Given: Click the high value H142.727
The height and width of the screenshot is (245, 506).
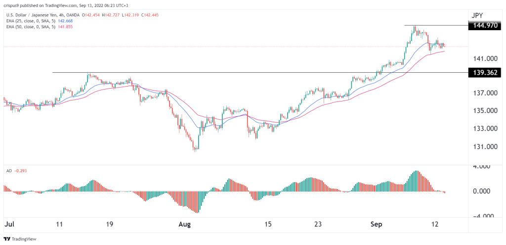Looking at the screenshot, I should click(x=111, y=15).
